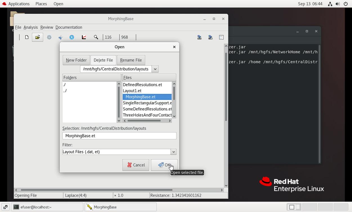Click the Cancel button in Open dialog
The image size is (352, 212).
tap(136, 165)
